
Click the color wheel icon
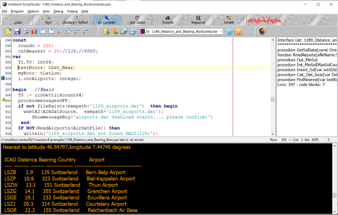262,31
